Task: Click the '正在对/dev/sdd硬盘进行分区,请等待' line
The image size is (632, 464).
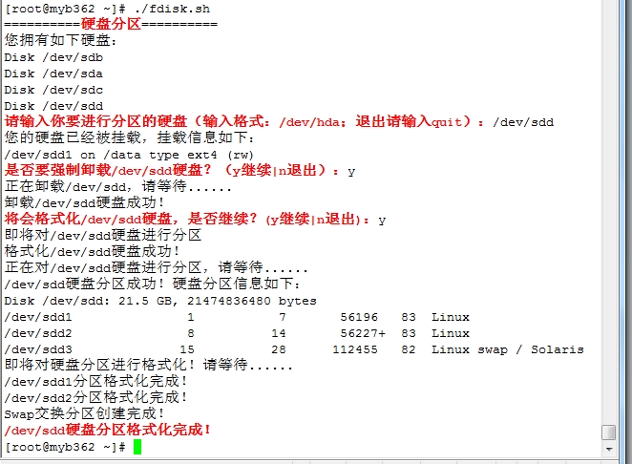Action: click(156, 267)
